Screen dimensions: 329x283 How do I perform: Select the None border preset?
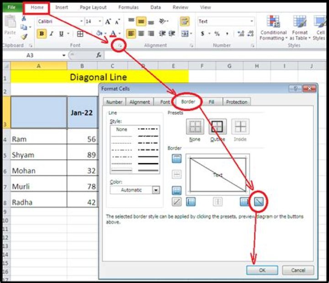[195, 126]
